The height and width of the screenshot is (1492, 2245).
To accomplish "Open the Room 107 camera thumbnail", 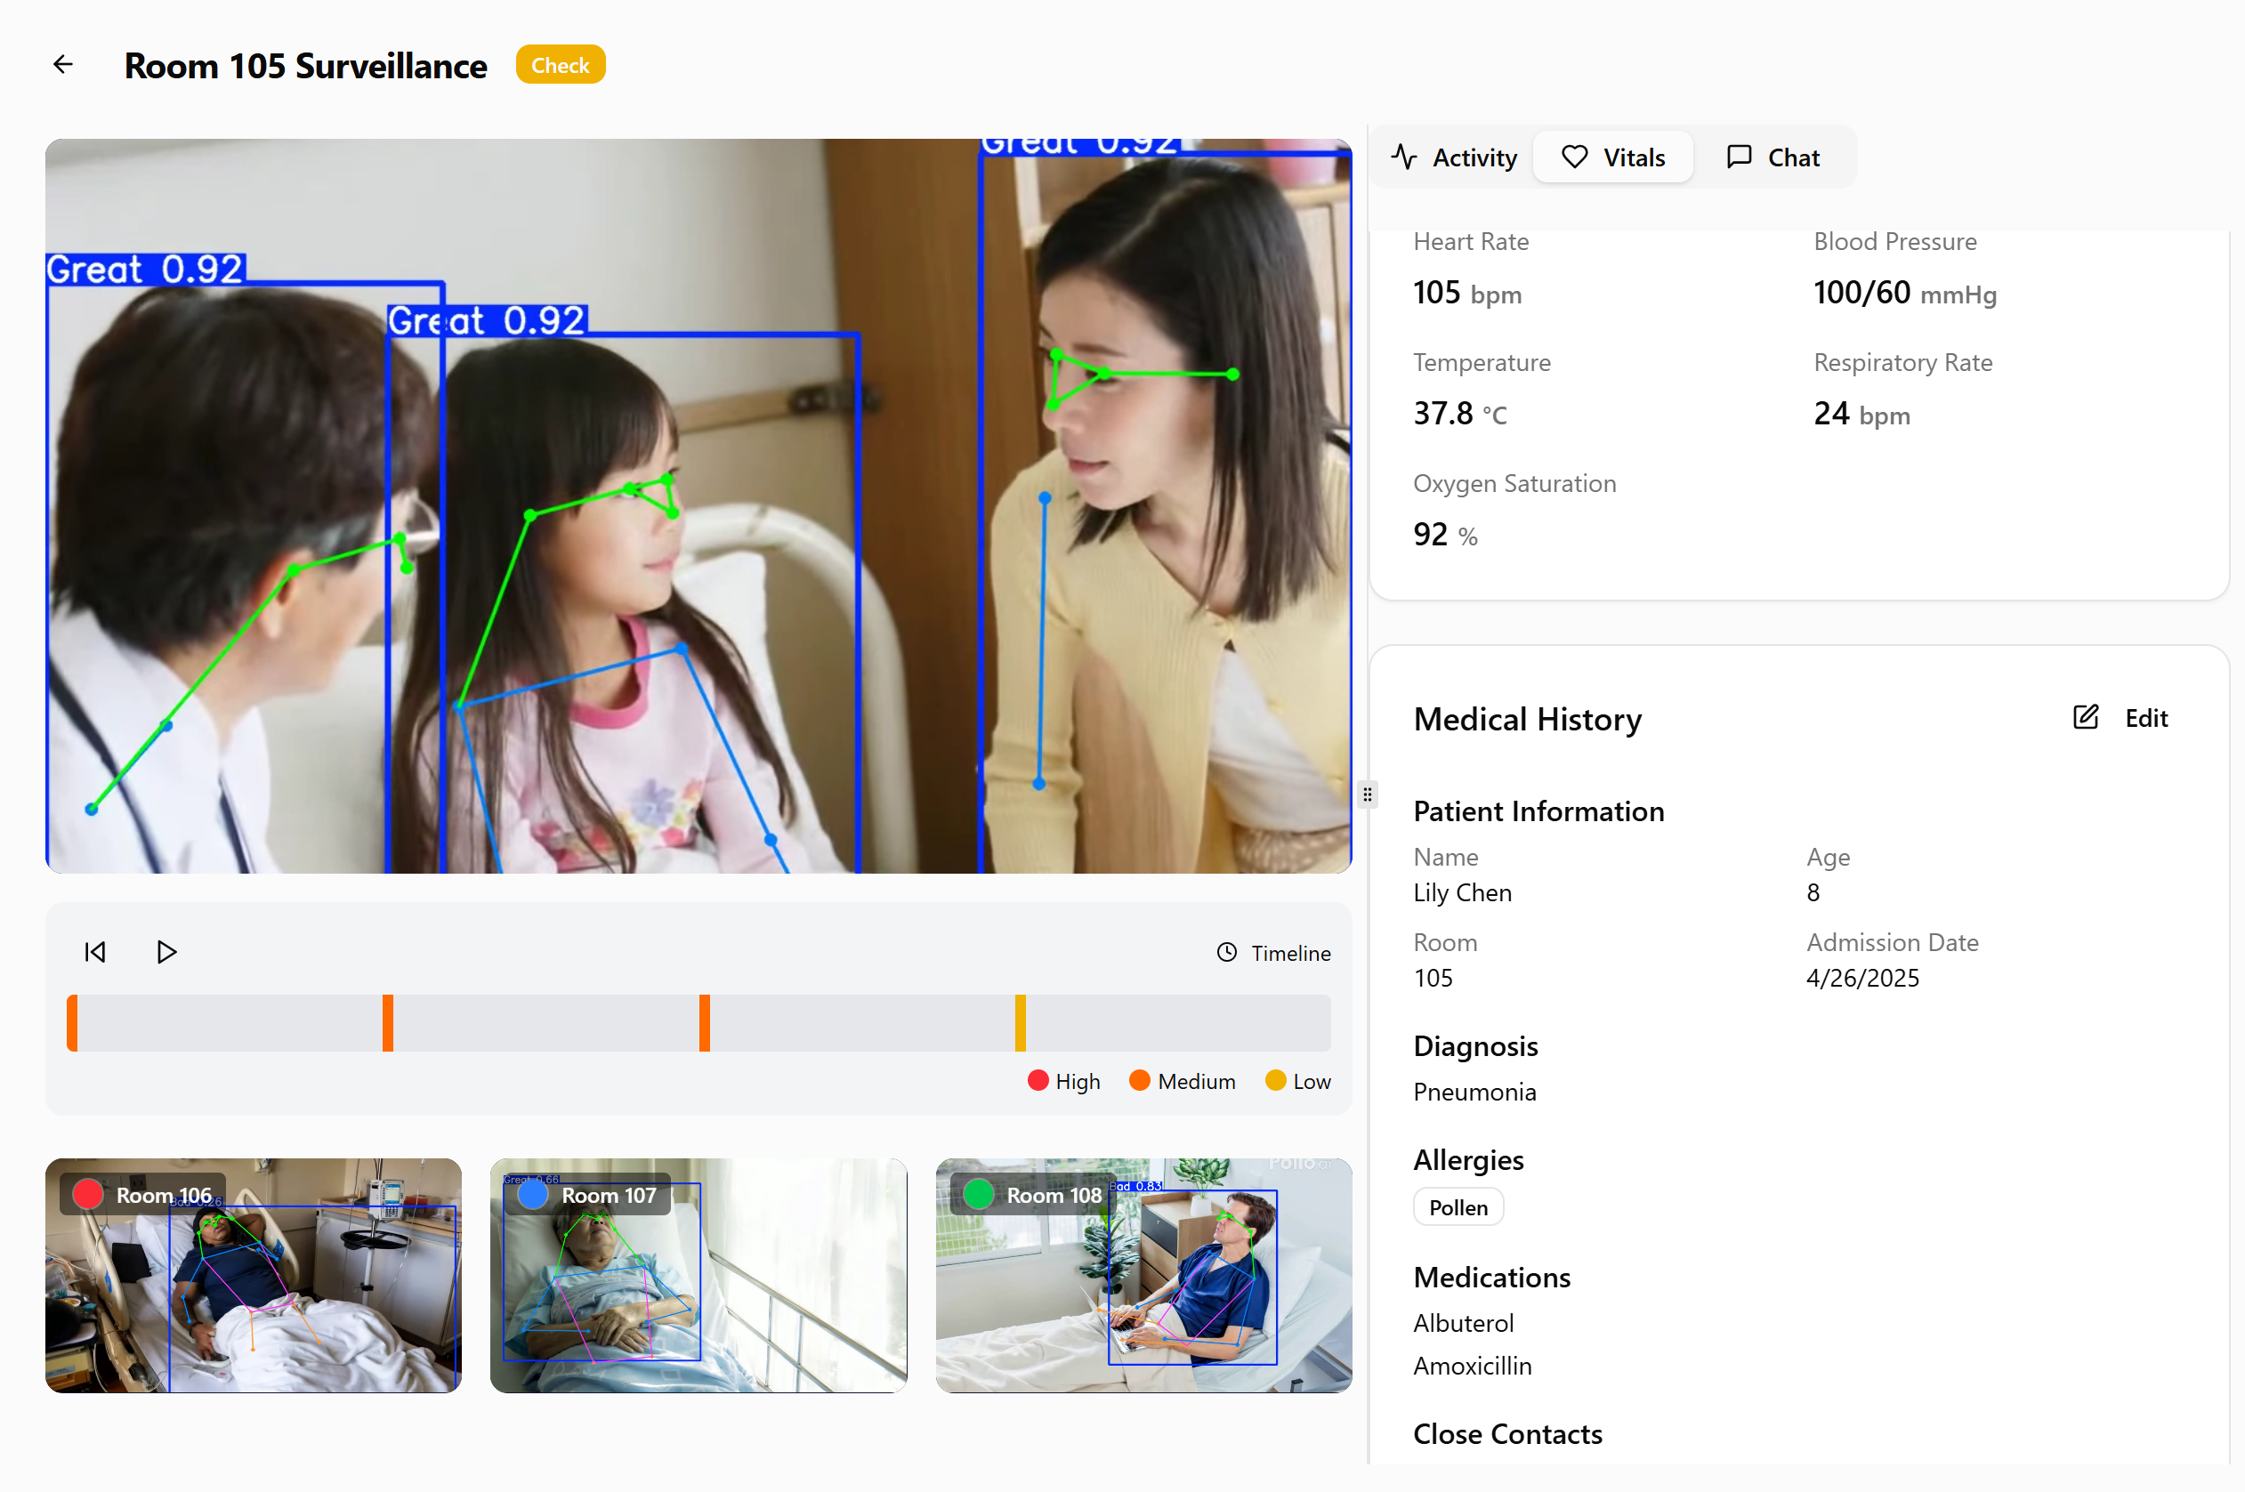I will pos(698,1275).
